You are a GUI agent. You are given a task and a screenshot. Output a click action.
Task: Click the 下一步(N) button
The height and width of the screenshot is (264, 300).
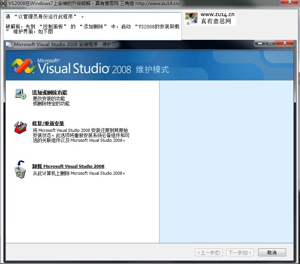240,253
